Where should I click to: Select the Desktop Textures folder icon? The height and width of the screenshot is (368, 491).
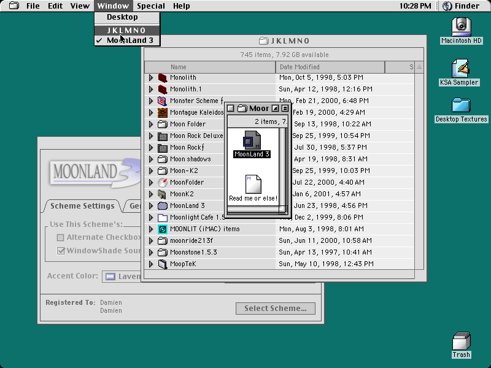pyautogui.click(x=461, y=105)
